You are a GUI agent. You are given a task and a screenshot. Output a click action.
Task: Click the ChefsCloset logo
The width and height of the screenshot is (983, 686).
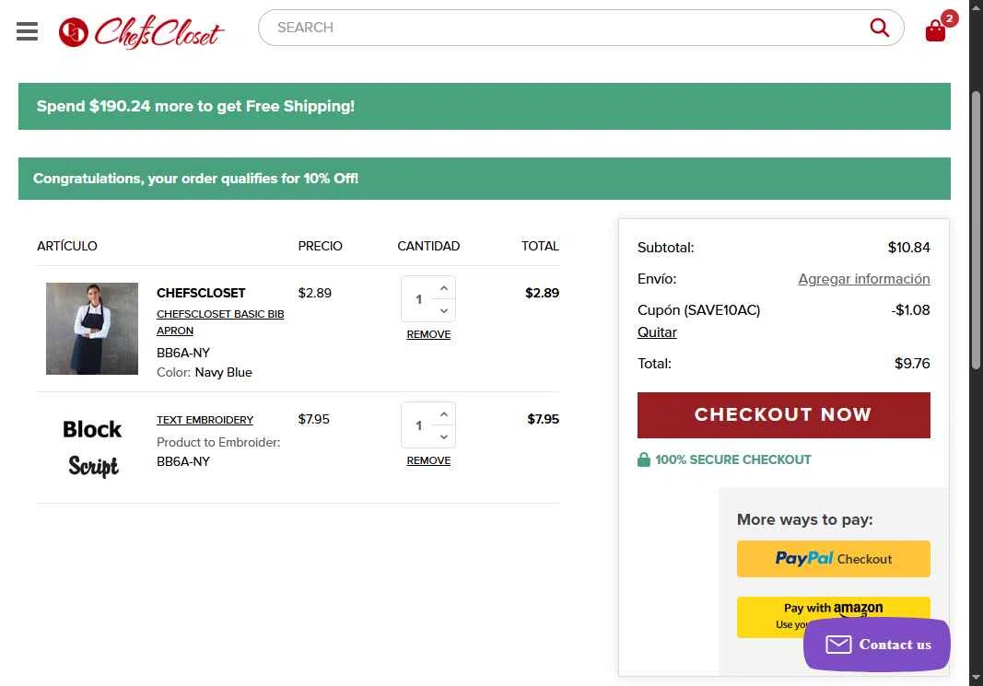pyautogui.click(x=141, y=32)
